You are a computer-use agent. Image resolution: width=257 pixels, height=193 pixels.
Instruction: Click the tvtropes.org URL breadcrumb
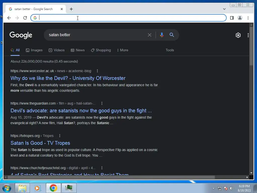32,136
